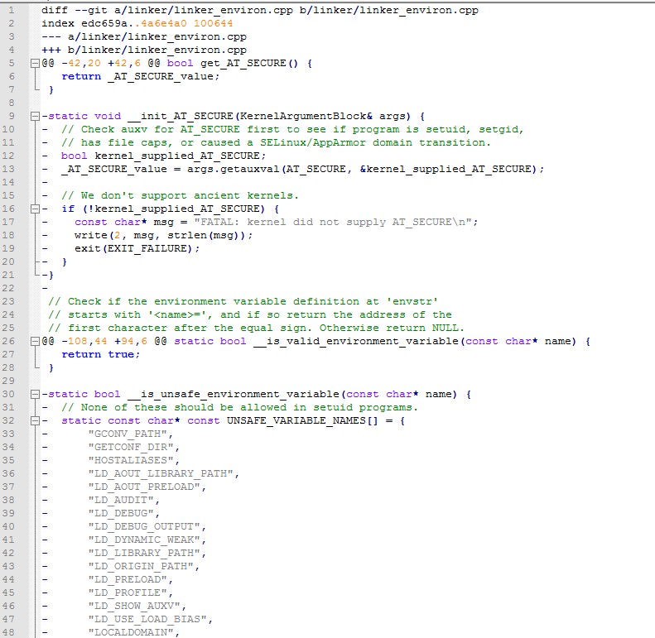The height and width of the screenshot is (638, 655).
Task: Click string "HOSTALIASES"
Action: tap(131, 461)
